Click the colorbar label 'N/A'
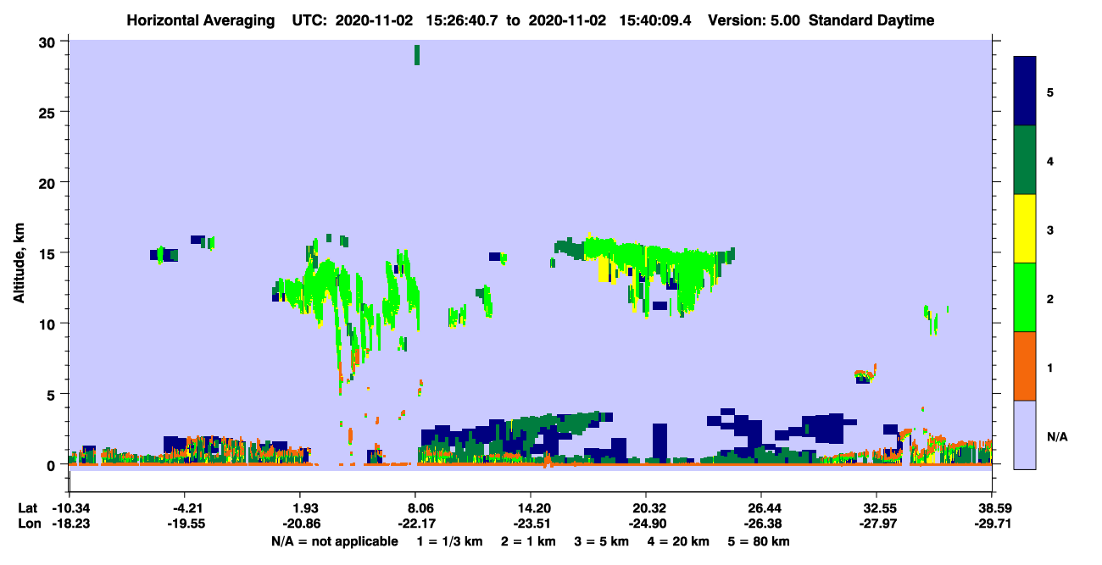Screen dimensions: 1102x565 coord(1056,437)
